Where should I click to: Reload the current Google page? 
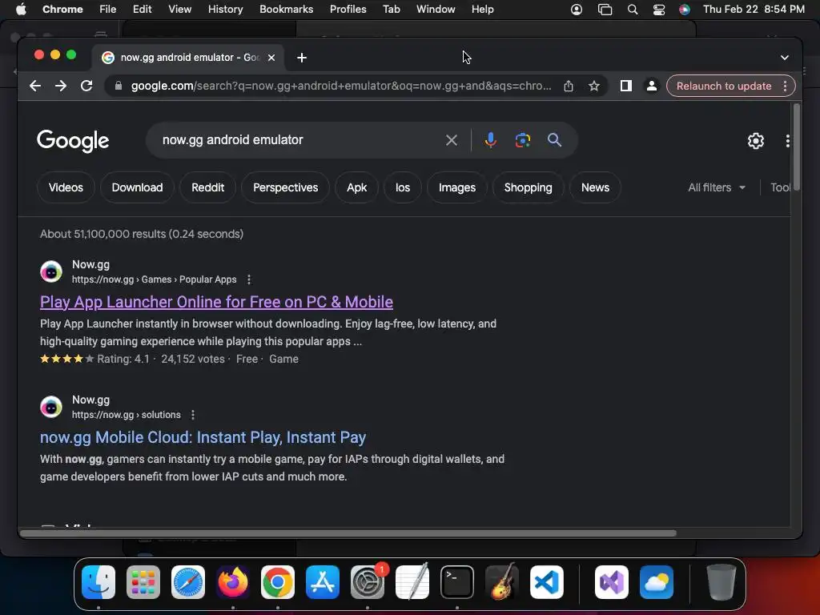click(86, 86)
